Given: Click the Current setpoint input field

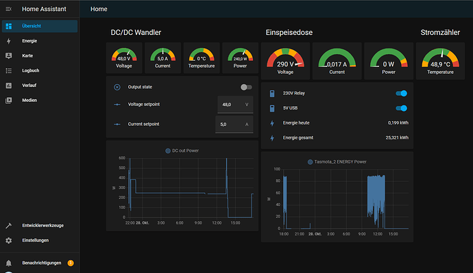Looking at the screenshot, I should tap(234, 125).
